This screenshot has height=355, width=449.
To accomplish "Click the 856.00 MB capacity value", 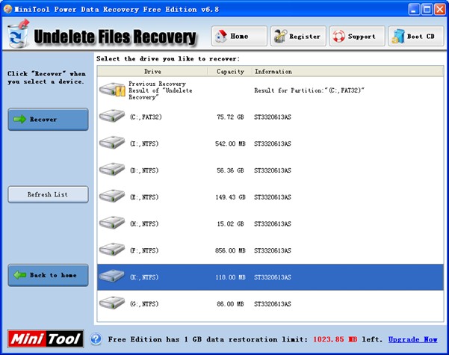I will (230, 250).
